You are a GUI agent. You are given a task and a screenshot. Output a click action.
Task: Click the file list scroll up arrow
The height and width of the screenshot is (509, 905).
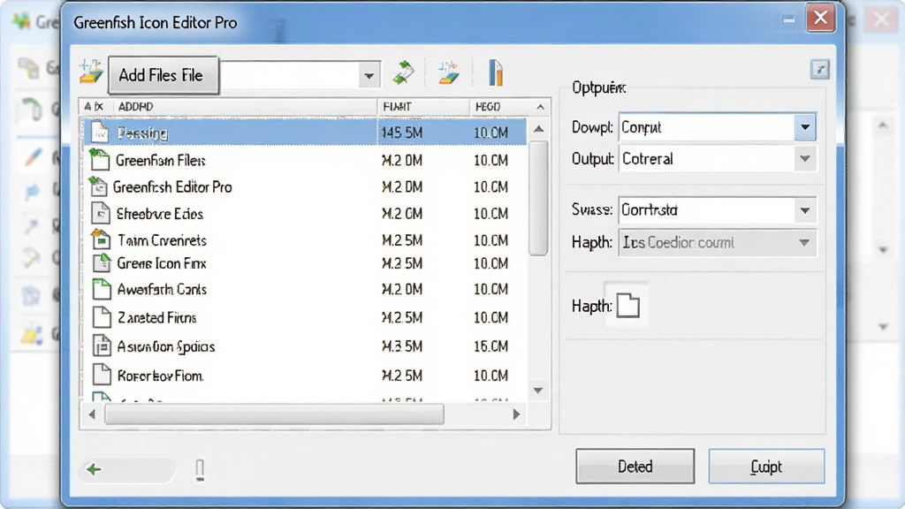tap(538, 129)
